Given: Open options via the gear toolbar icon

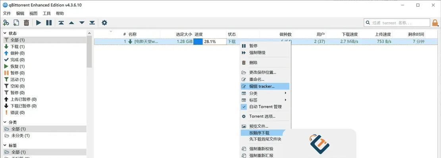Looking at the screenshot, I should point(104,23).
